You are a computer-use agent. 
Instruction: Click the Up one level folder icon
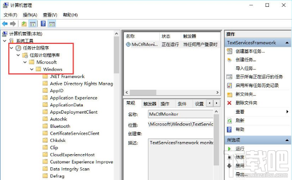point(24,24)
